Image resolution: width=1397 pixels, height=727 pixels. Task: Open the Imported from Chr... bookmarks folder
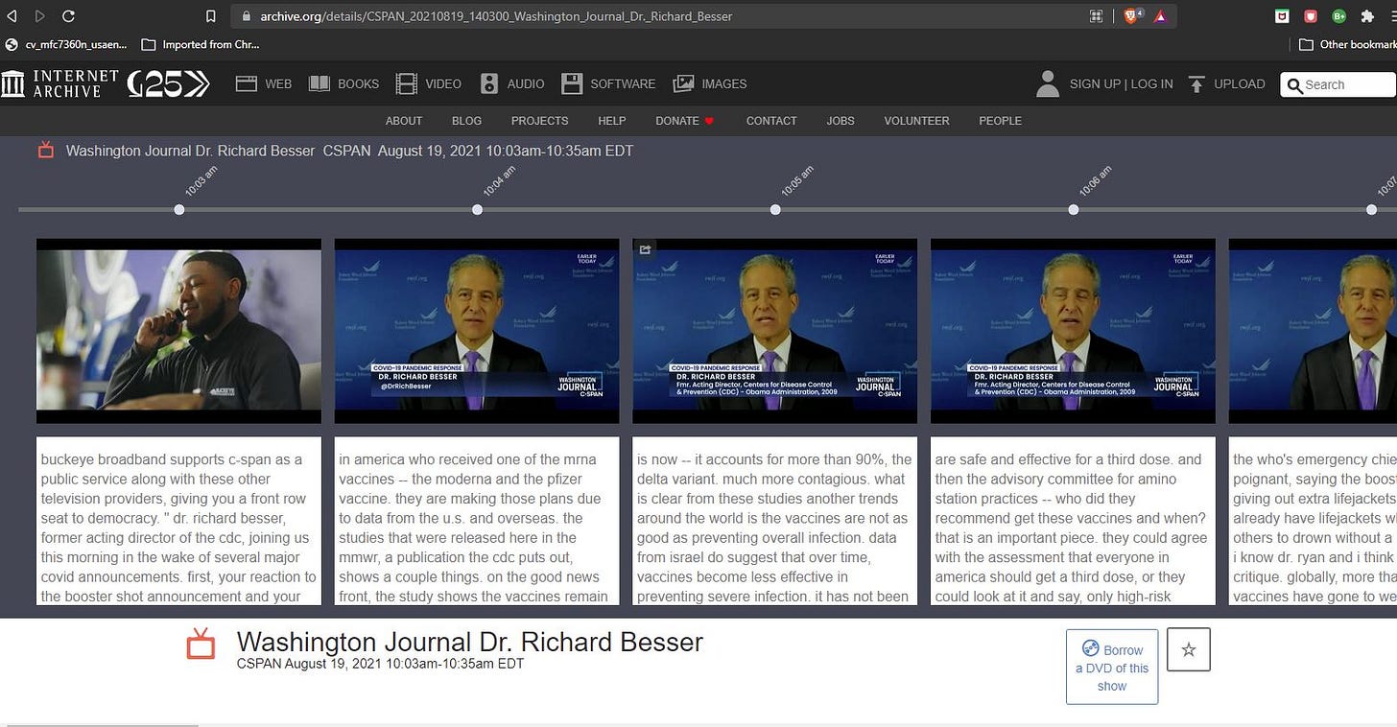pos(201,44)
